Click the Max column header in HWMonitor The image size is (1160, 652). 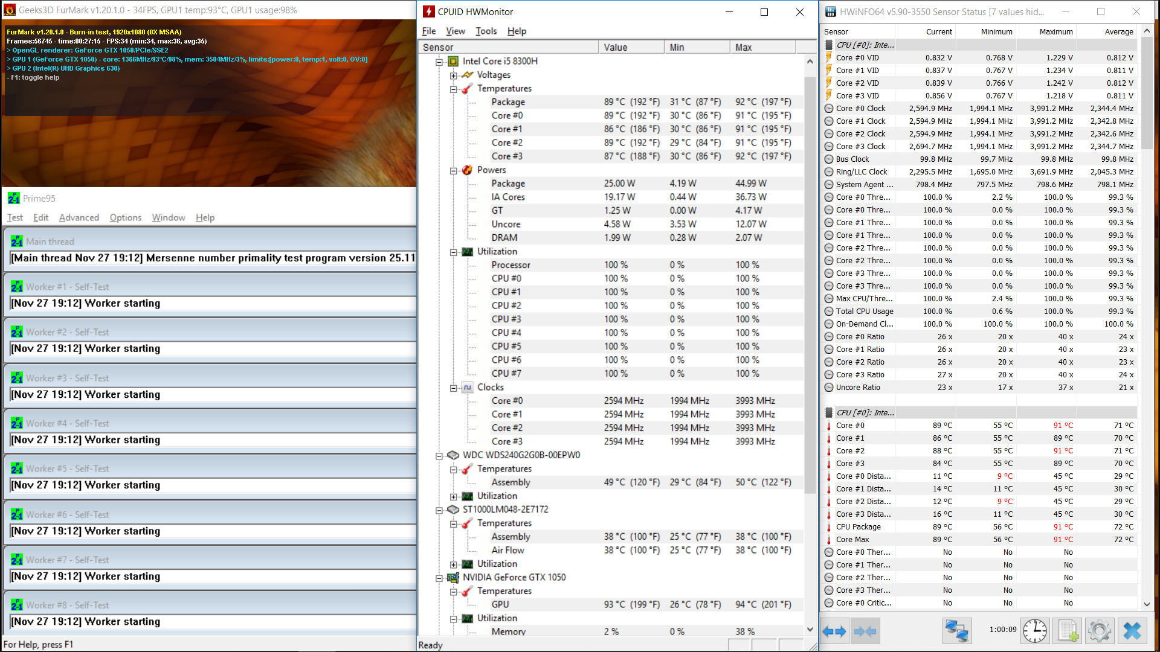[763, 47]
